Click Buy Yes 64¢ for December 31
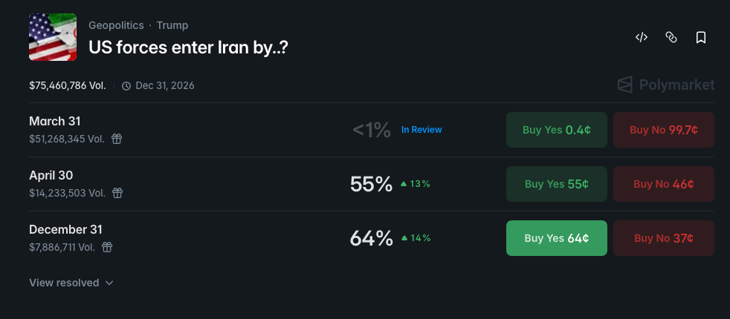The height and width of the screenshot is (319, 730). (x=556, y=238)
